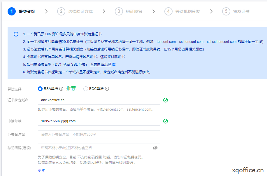Click the step 4 circle for 等待机构签发
Image resolution: width=267 pixels, height=176 pixels.
168,11
